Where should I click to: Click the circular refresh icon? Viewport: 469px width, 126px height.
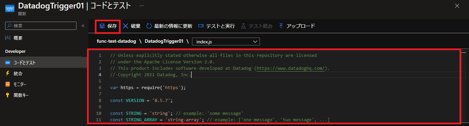pyautogui.click(x=149, y=26)
